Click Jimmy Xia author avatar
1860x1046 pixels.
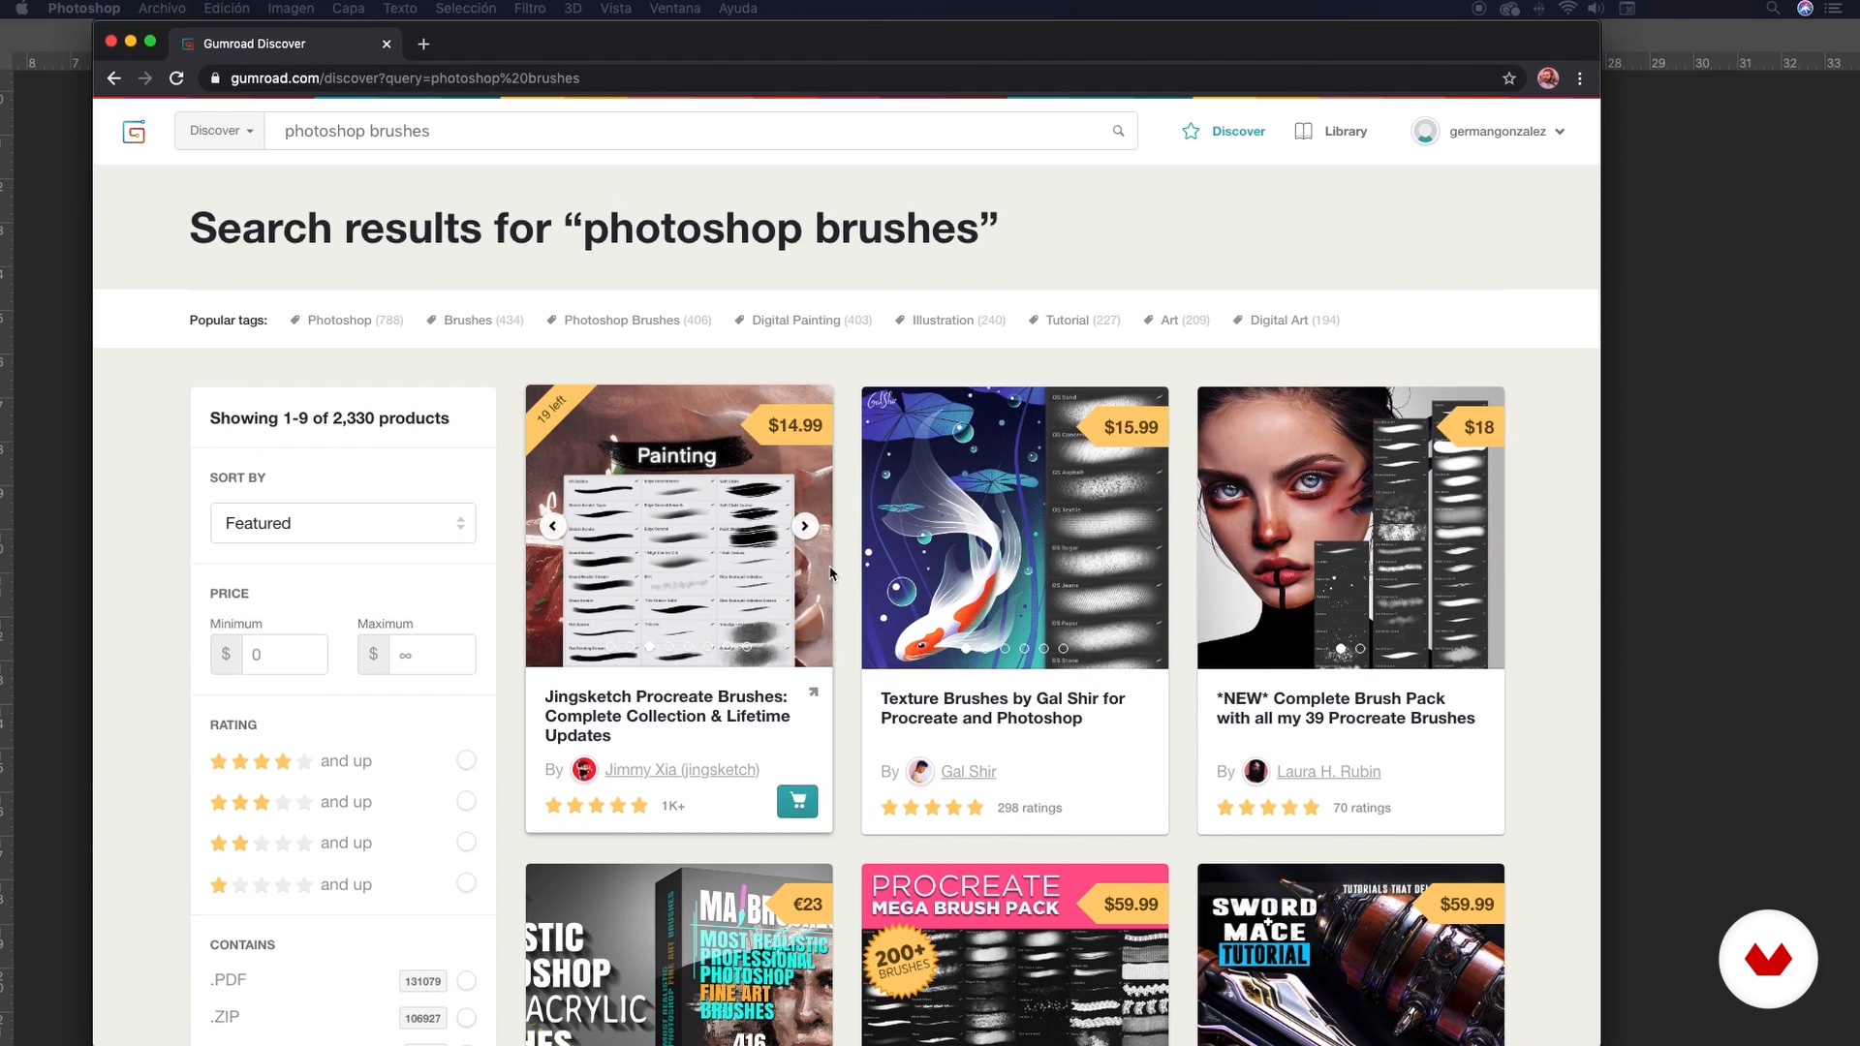click(x=584, y=769)
